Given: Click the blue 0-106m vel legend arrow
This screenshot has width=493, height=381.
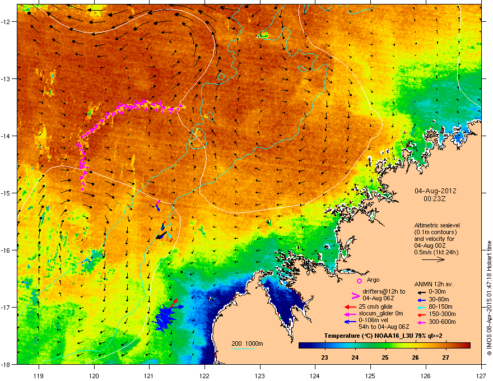Looking at the screenshot, I should tap(350, 322).
